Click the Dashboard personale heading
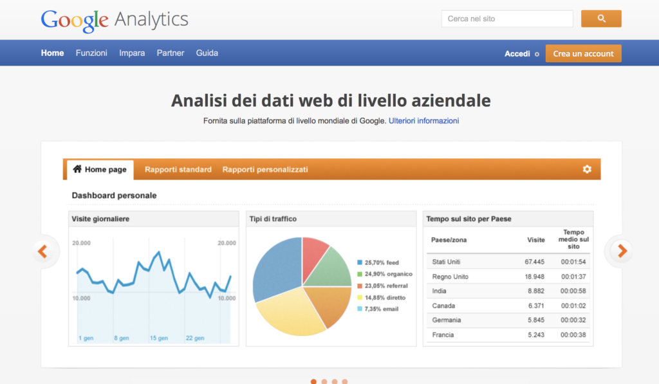Viewport: 659px width, 384px height. click(114, 196)
